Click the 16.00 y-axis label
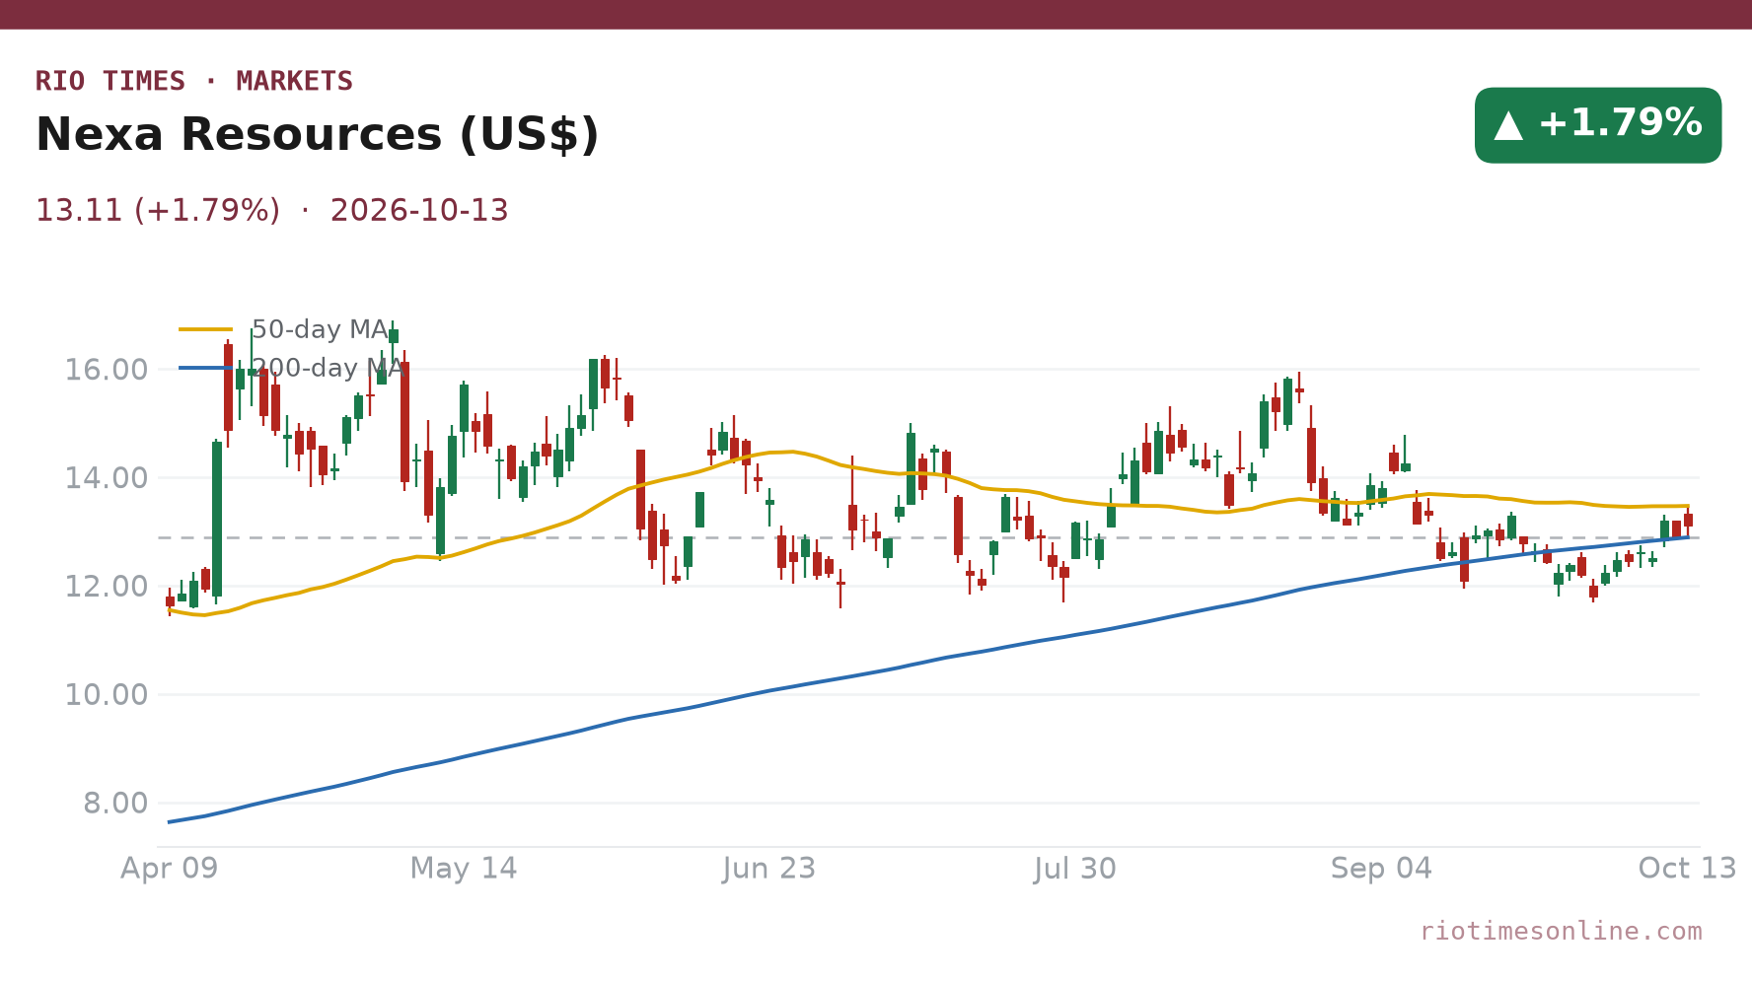Viewport: 1752px width, 985px height. pos(106,371)
